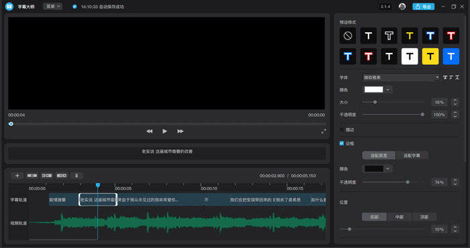
Task: Expand video preview to fullscreen
Action: [x=324, y=131]
